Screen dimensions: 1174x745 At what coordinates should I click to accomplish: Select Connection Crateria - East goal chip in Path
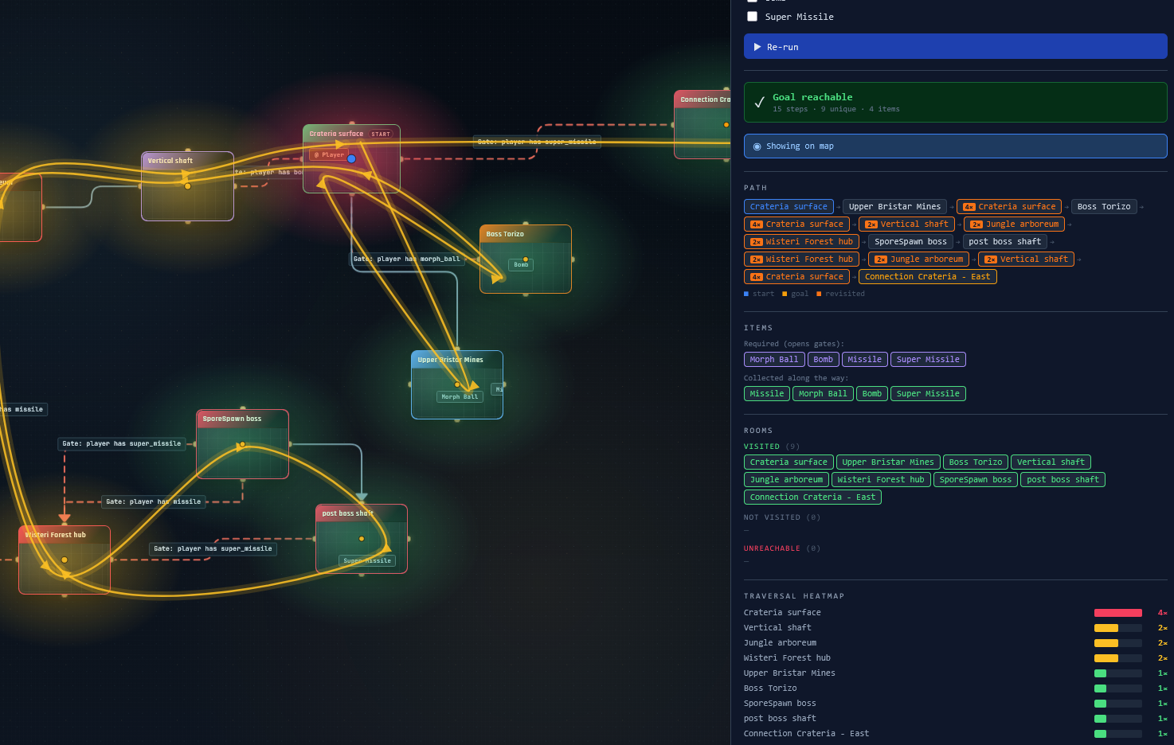click(x=927, y=276)
